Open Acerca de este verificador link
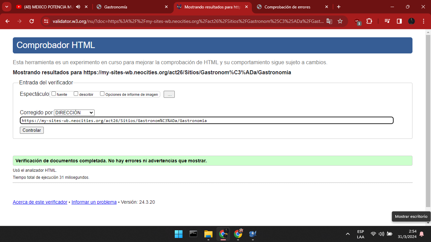The height and width of the screenshot is (242, 431). pos(40,202)
